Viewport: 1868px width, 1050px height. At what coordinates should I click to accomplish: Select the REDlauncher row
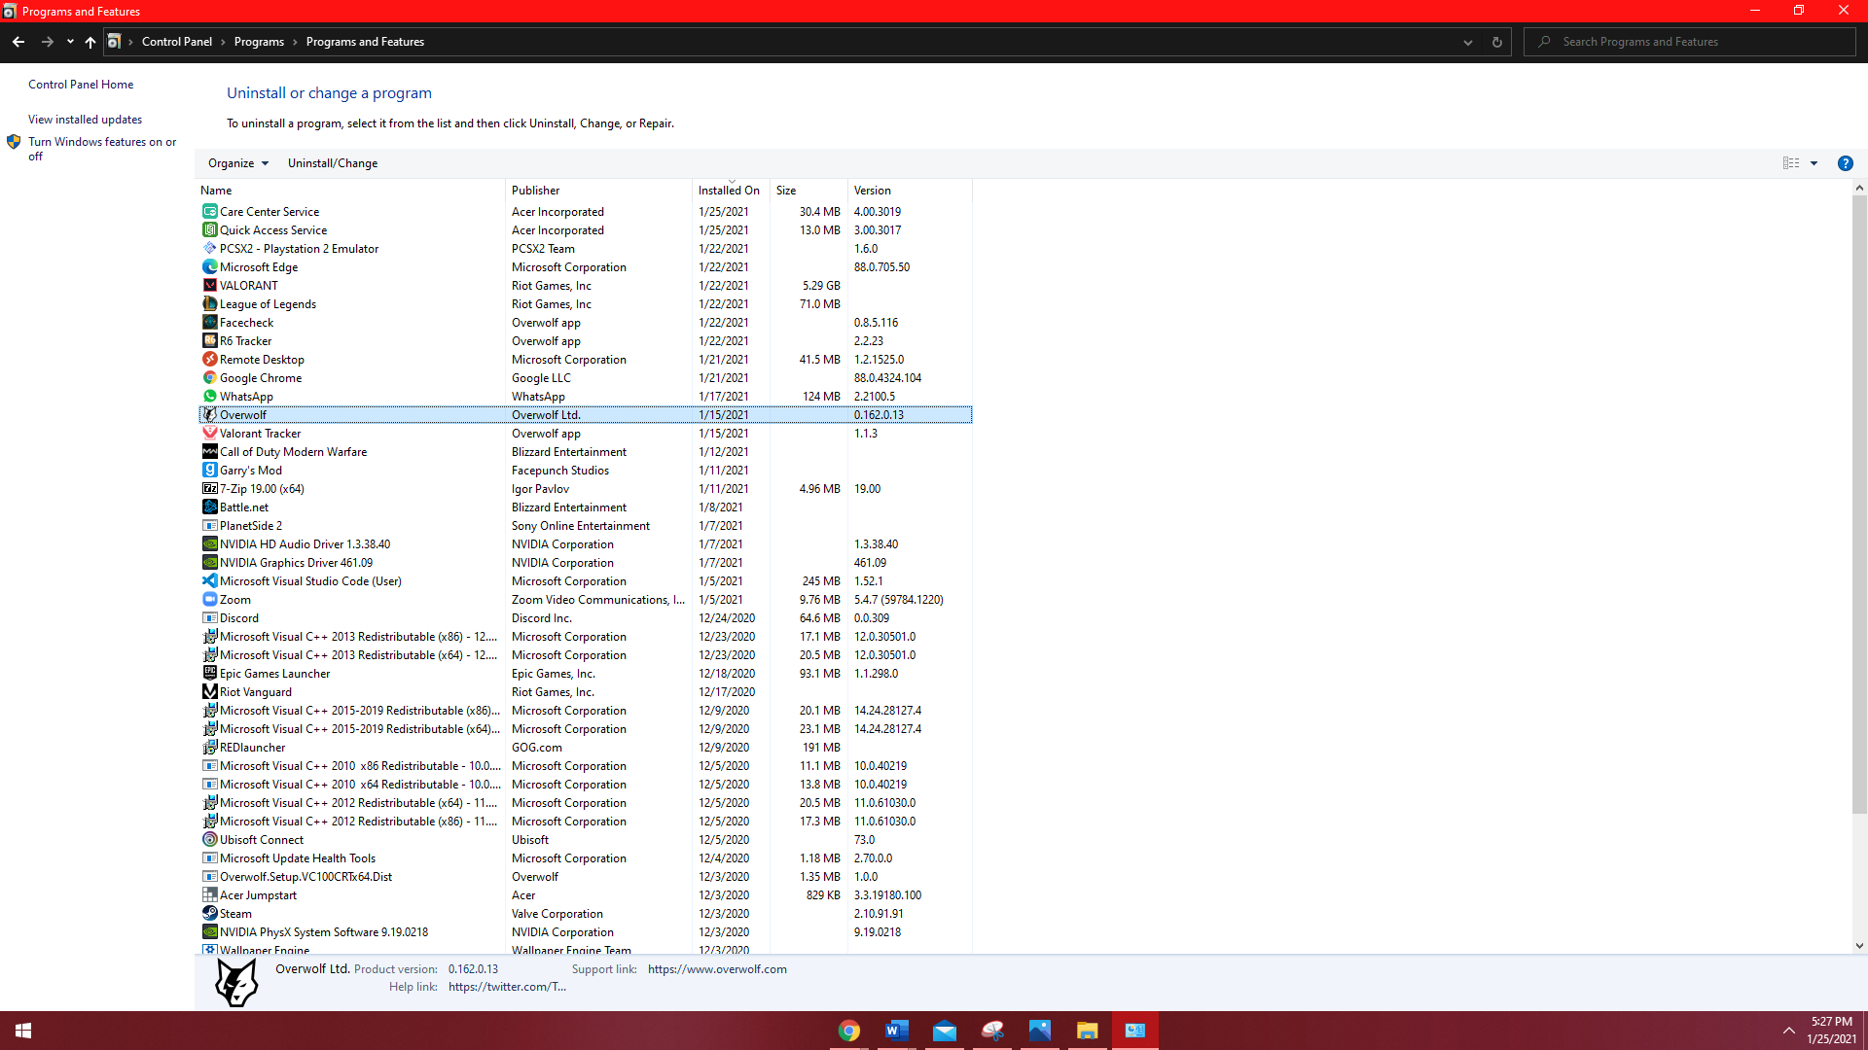pos(585,747)
